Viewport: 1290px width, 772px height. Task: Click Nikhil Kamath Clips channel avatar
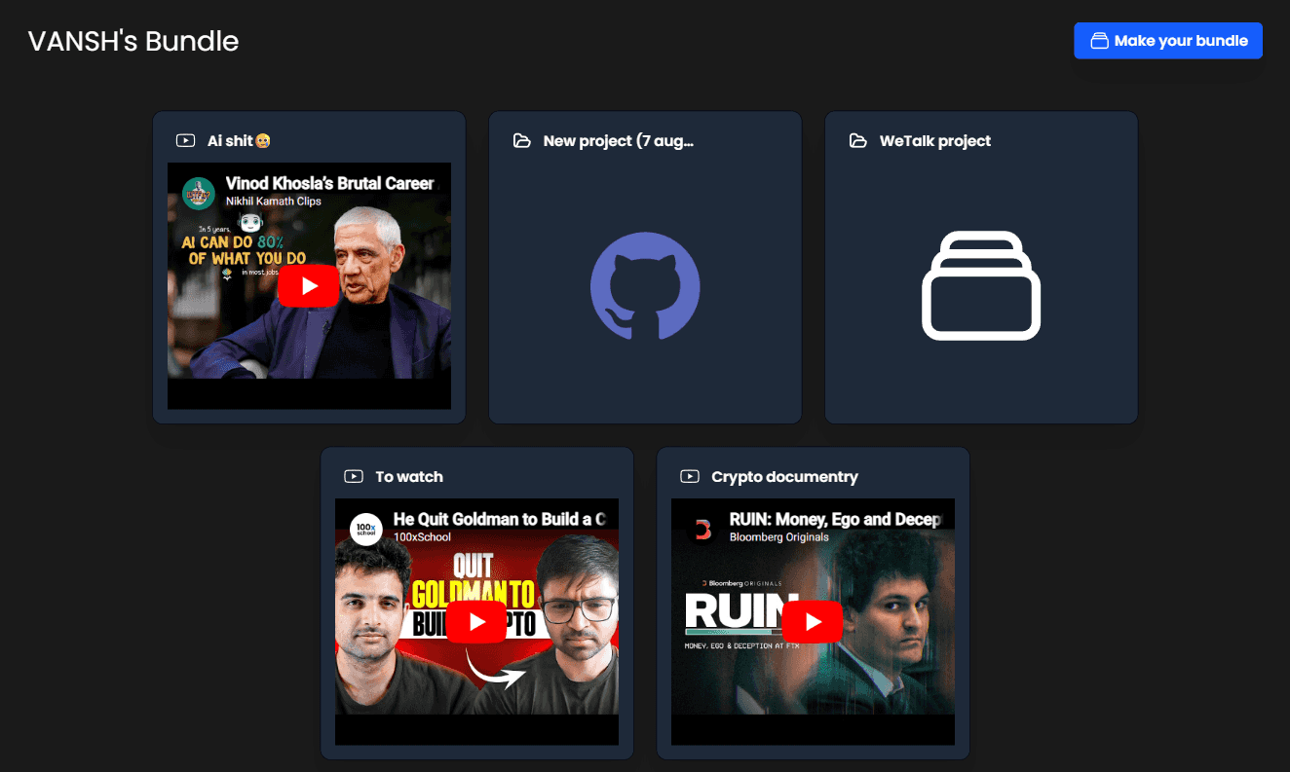click(199, 193)
